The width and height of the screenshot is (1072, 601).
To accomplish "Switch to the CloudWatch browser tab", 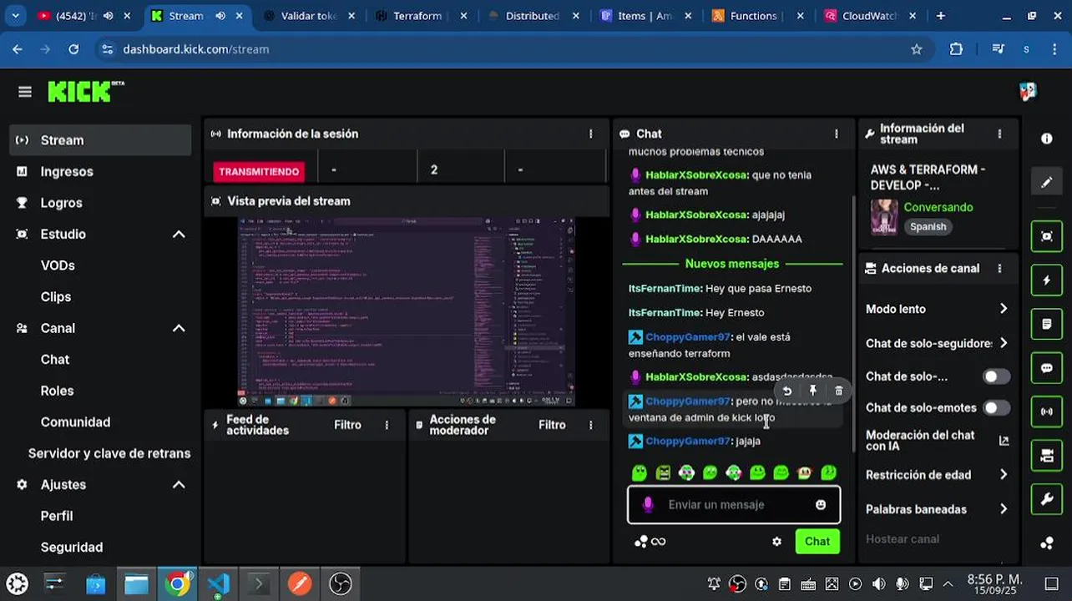I will point(868,16).
